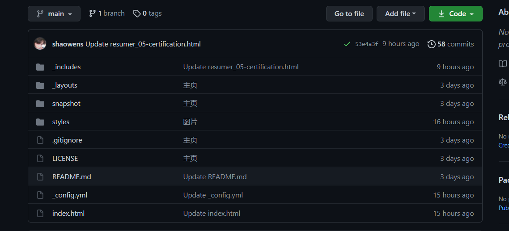View the 1 branch link
509x231 pixels.
point(107,13)
